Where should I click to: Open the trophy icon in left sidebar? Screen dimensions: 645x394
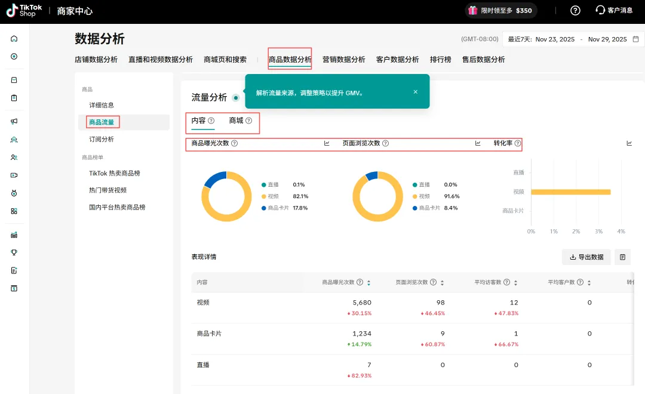[14, 253]
